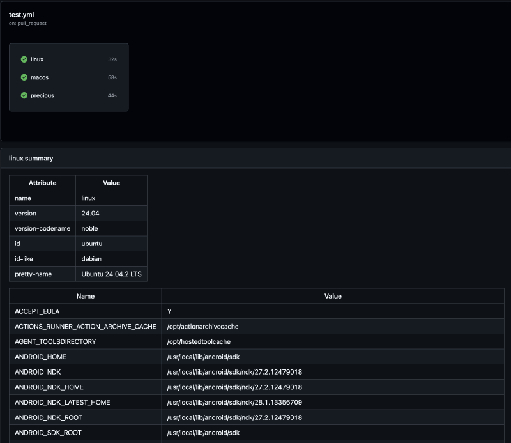Click the green checkmark beside macos job
This screenshot has width=511, height=443.
(24, 77)
